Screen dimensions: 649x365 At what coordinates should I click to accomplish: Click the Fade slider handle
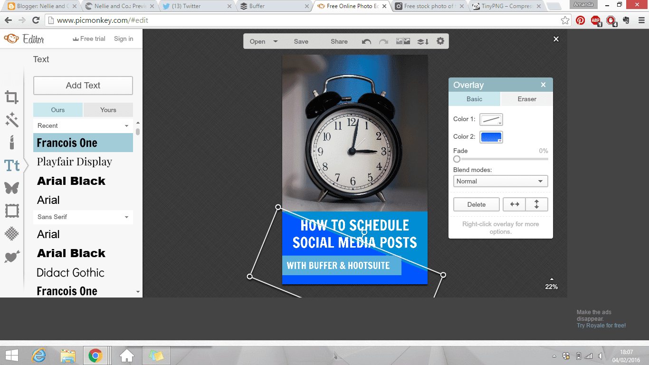click(457, 159)
